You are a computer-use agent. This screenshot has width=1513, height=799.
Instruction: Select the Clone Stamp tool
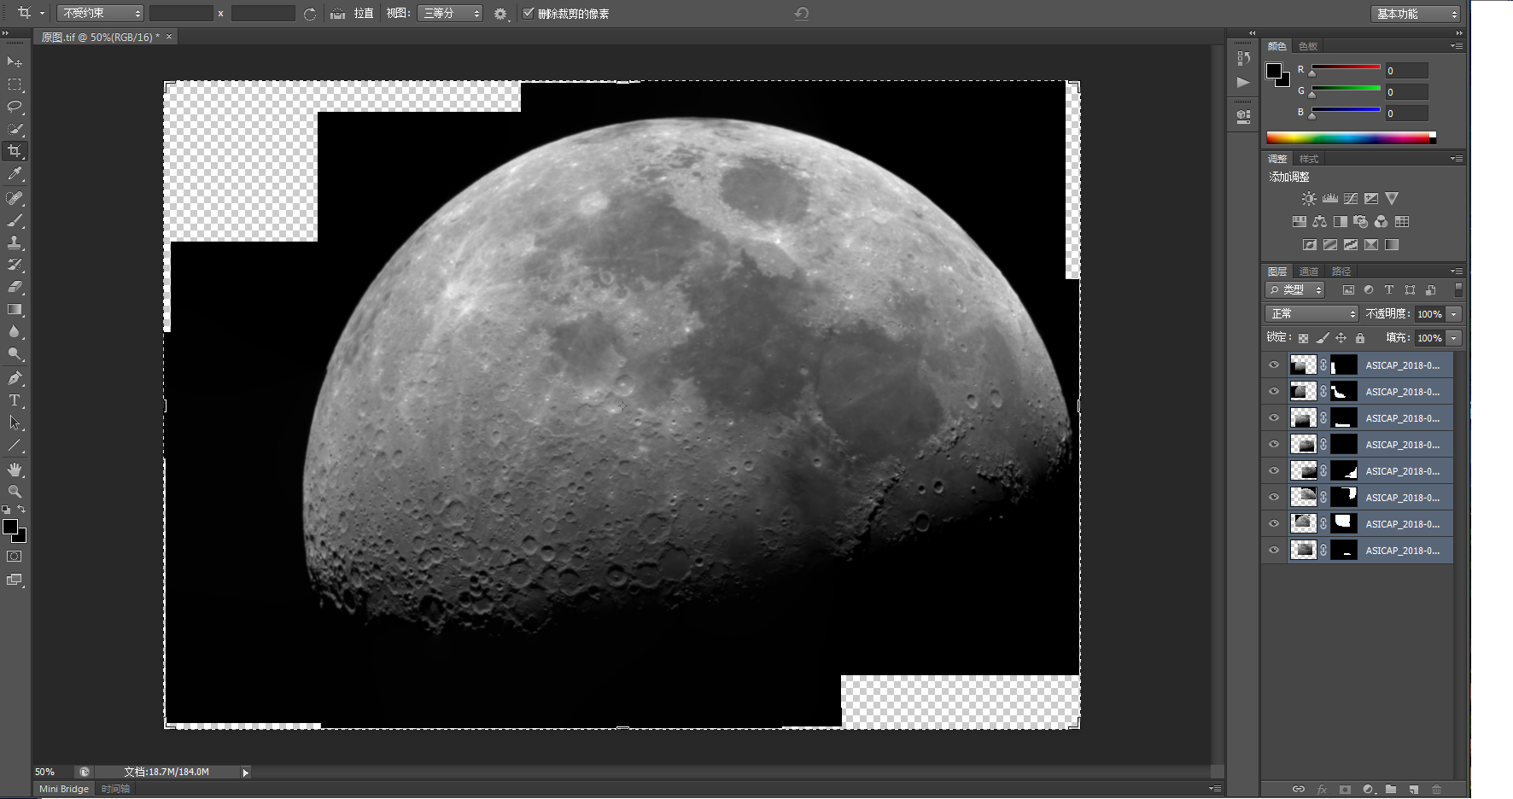pos(15,242)
